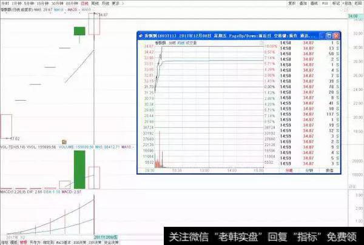
Task: Click the 14:59 trade row with volume 117
Action: 309,114
